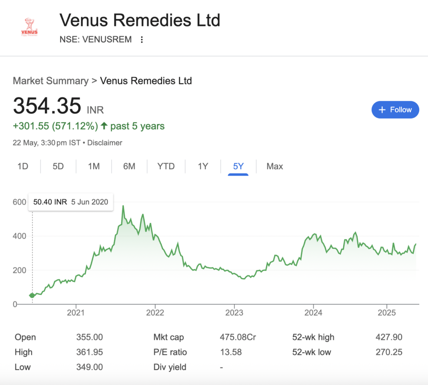
Task: Select the 1M time range tab
Action: (x=94, y=166)
